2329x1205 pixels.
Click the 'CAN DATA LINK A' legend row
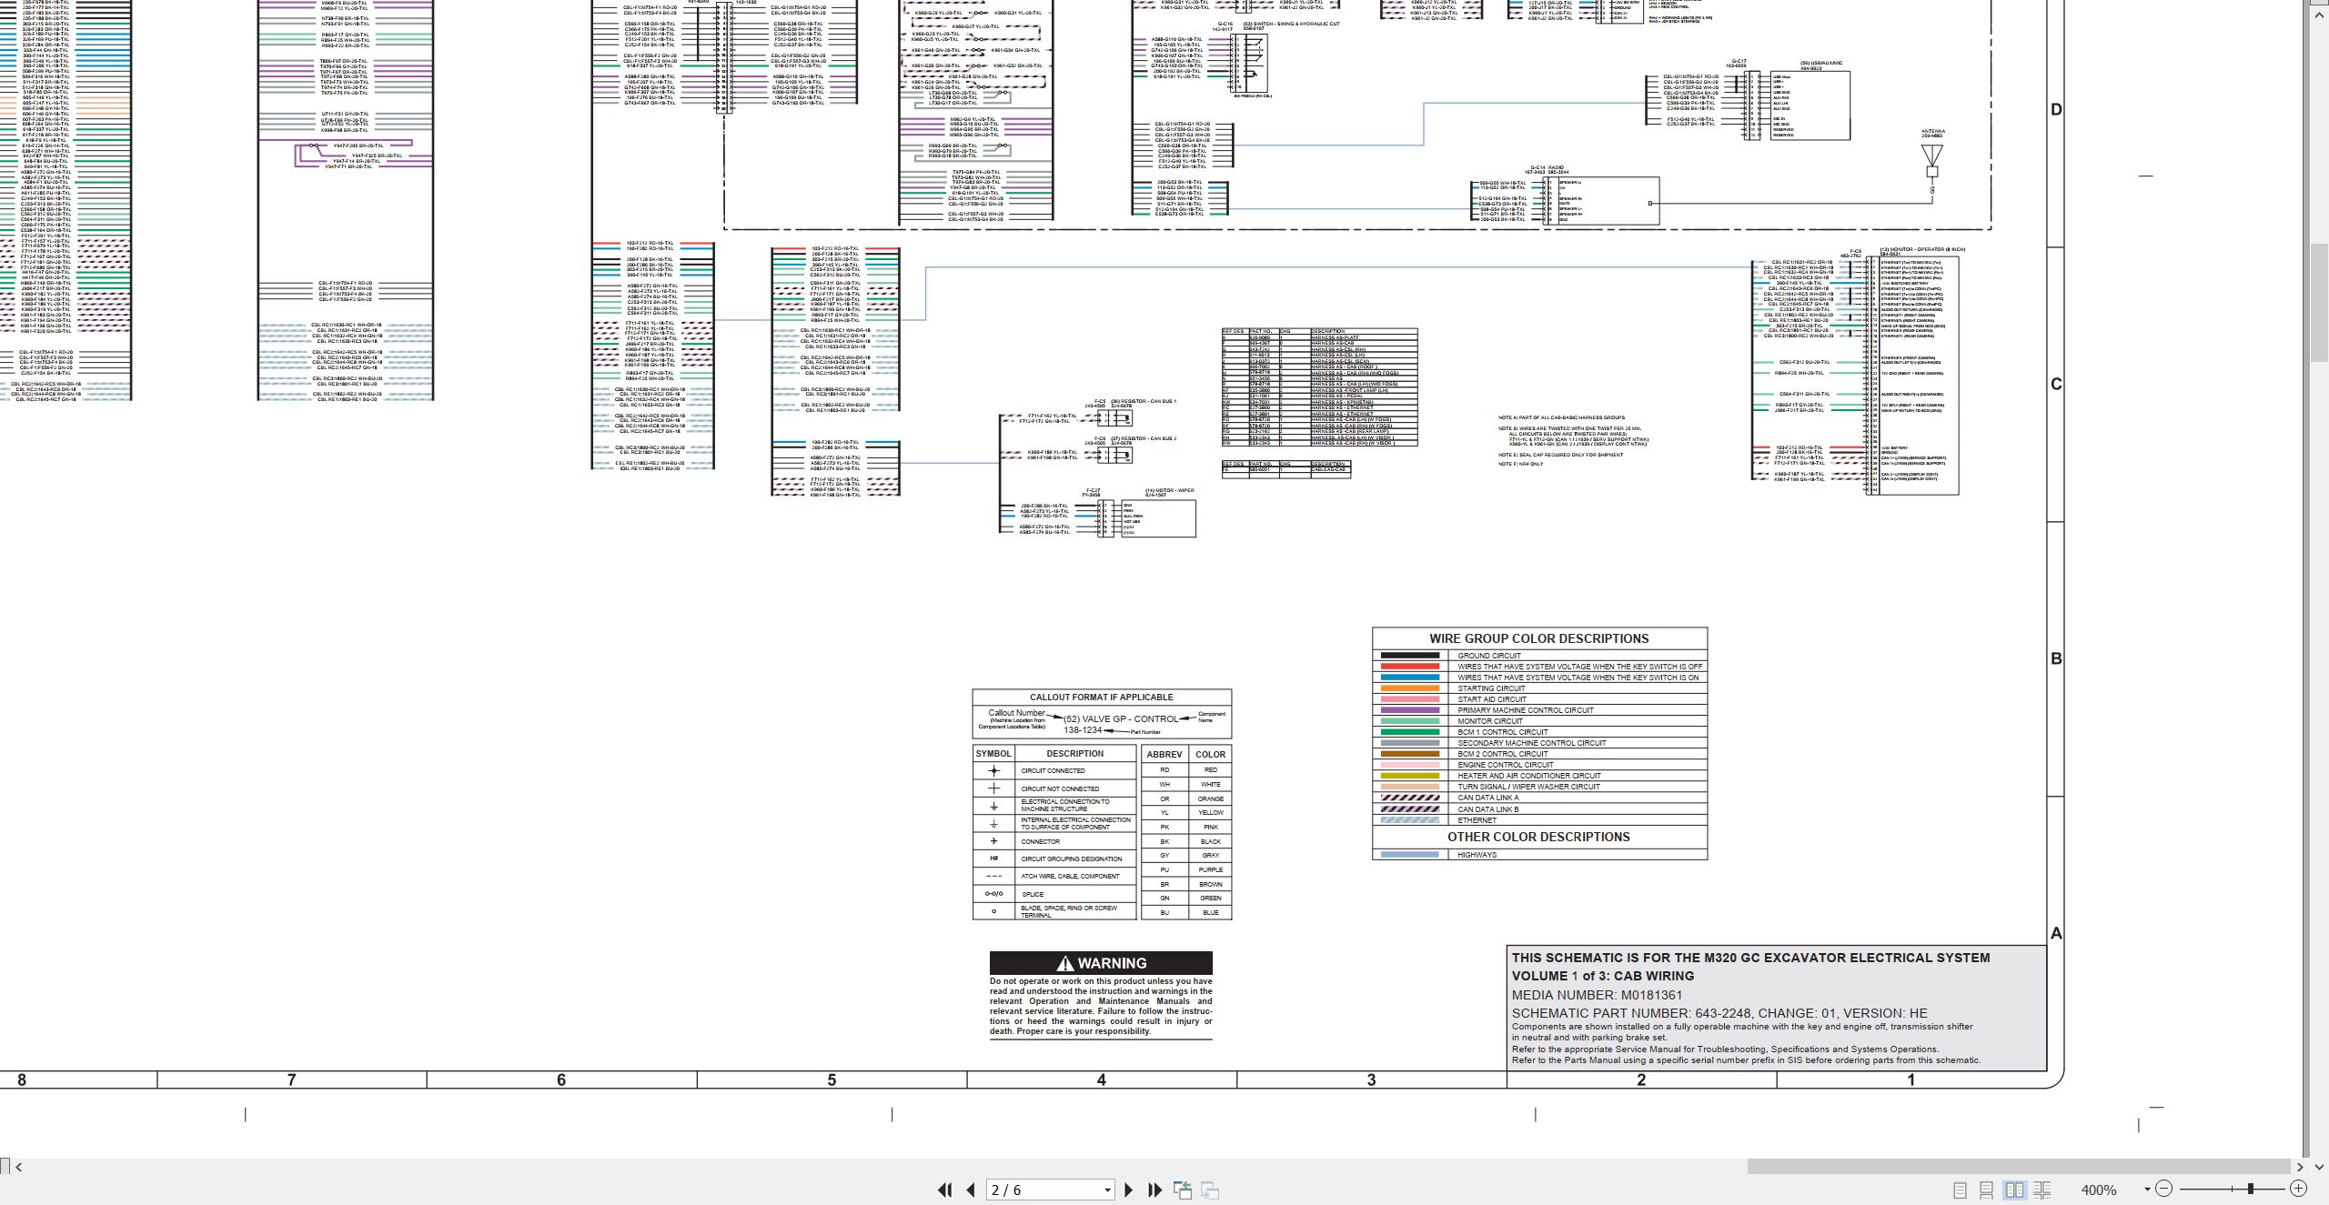click(1539, 798)
